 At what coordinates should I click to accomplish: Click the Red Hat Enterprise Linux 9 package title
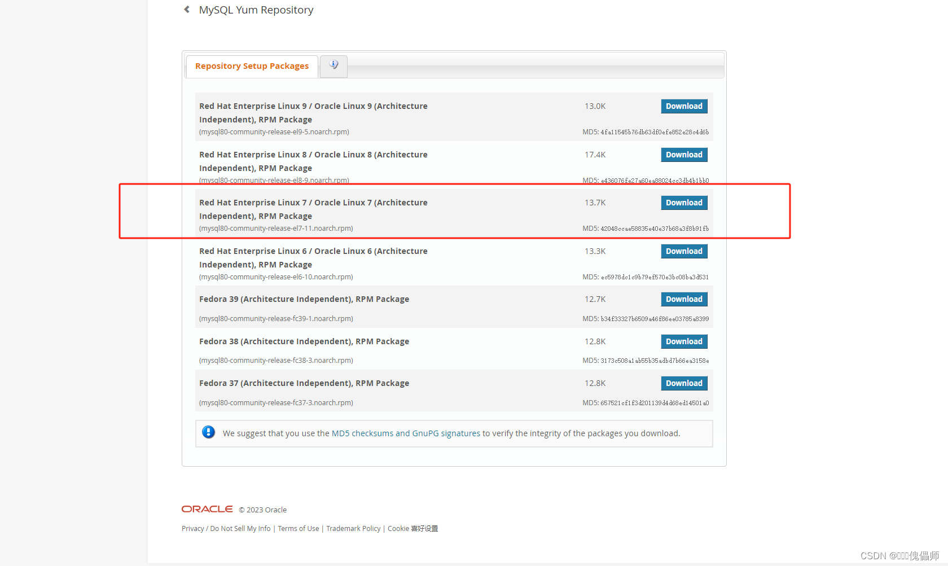coord(313,113)
